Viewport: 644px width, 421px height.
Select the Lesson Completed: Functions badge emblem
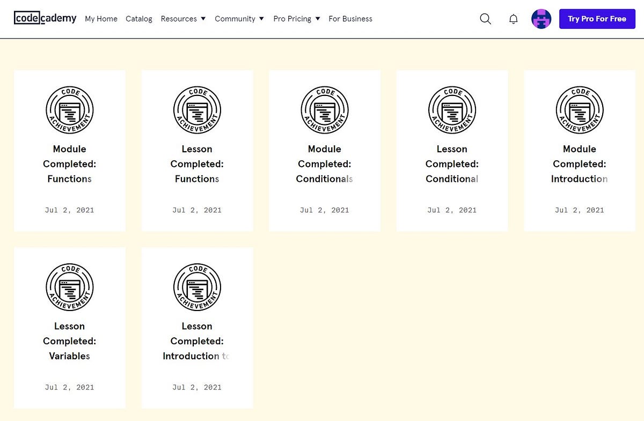[197, 110]
